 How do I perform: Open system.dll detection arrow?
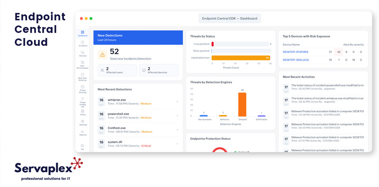coord(177,143)
